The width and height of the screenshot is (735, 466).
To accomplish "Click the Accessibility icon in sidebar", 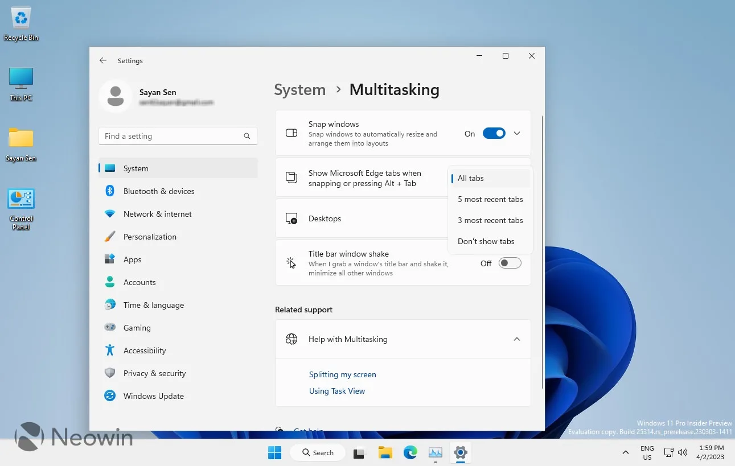I will [x=110, y=350].
